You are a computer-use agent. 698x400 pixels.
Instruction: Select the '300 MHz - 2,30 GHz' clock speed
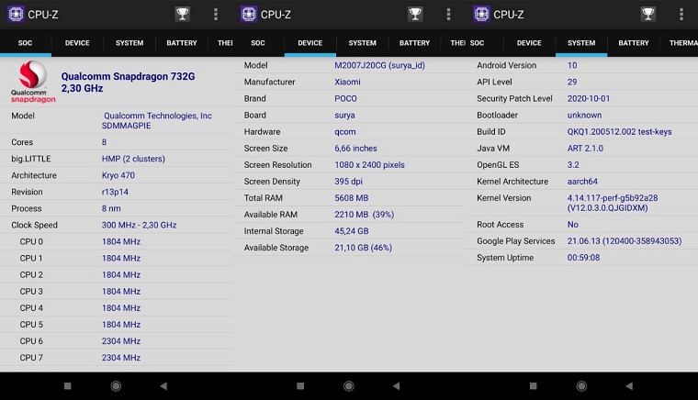coord(139,225)
